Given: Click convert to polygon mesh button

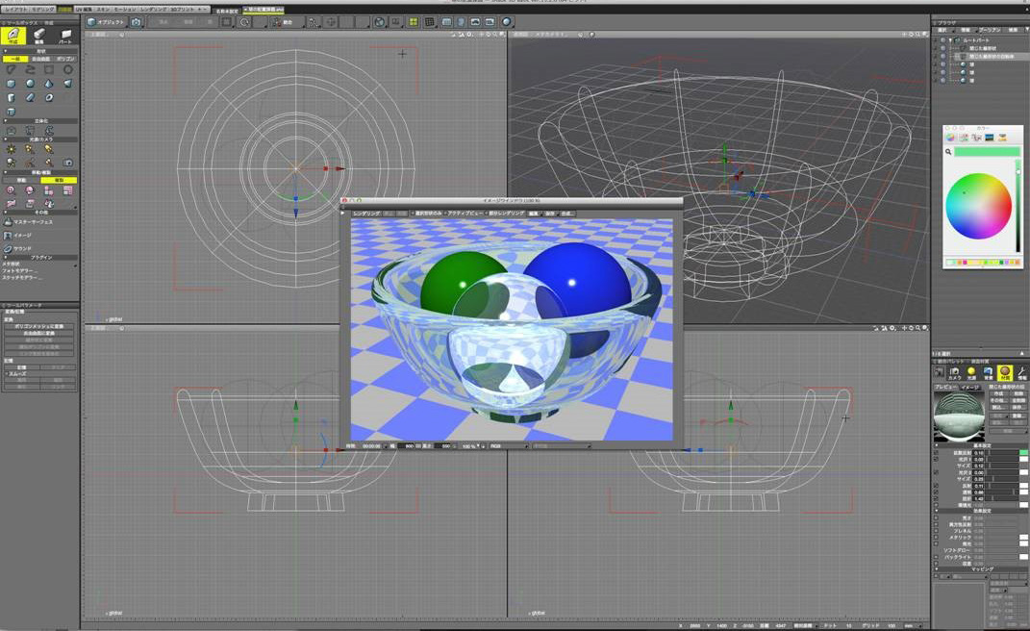Looking at the screenshot, I should click(x=38, y=326).
